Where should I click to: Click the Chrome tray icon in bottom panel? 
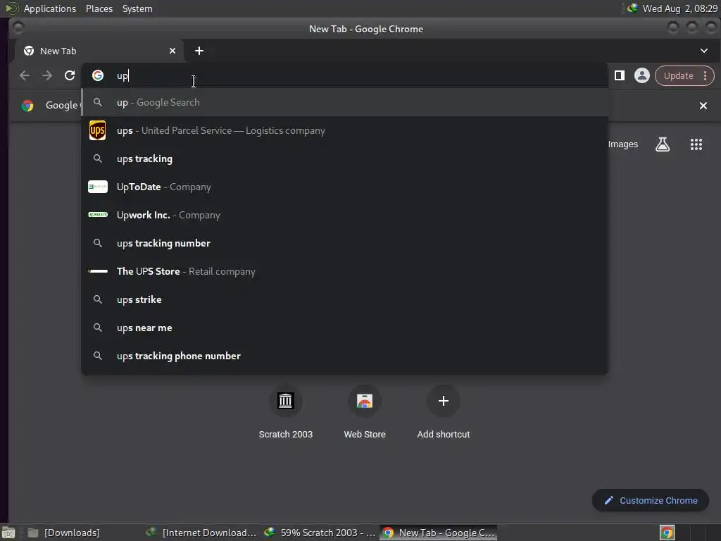tap(667, 533)
